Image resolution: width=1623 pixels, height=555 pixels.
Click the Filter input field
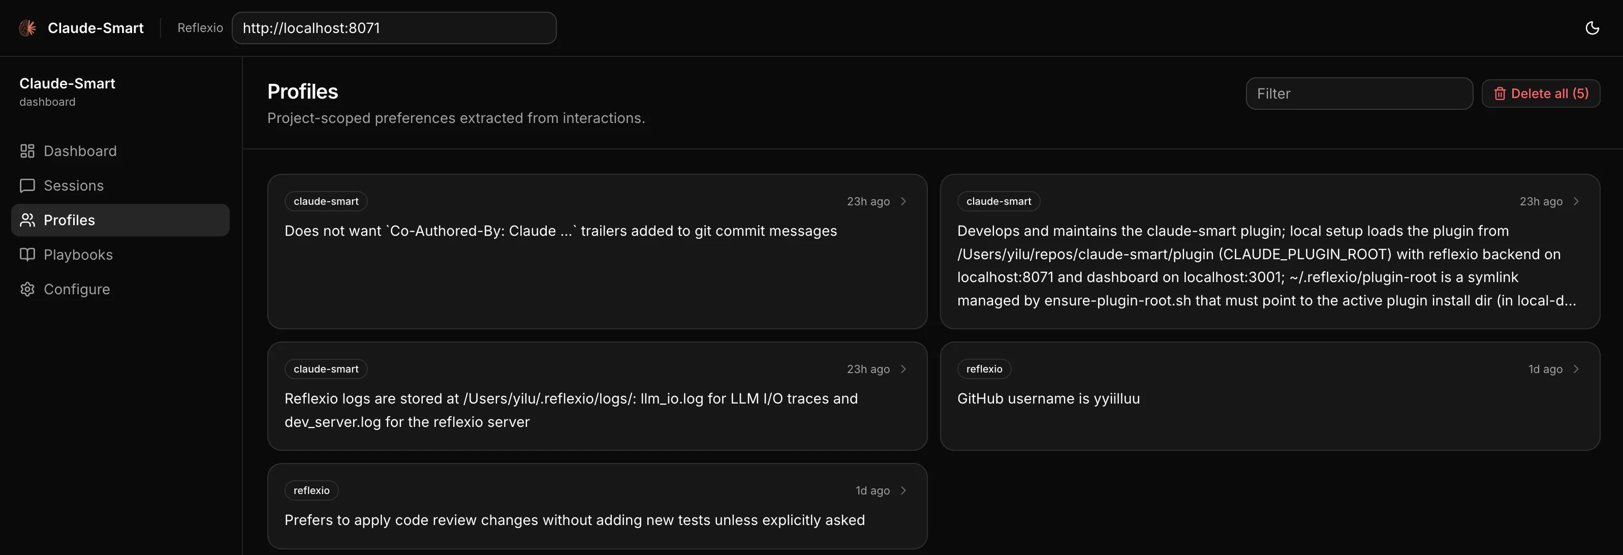[x=1359, y=94]
